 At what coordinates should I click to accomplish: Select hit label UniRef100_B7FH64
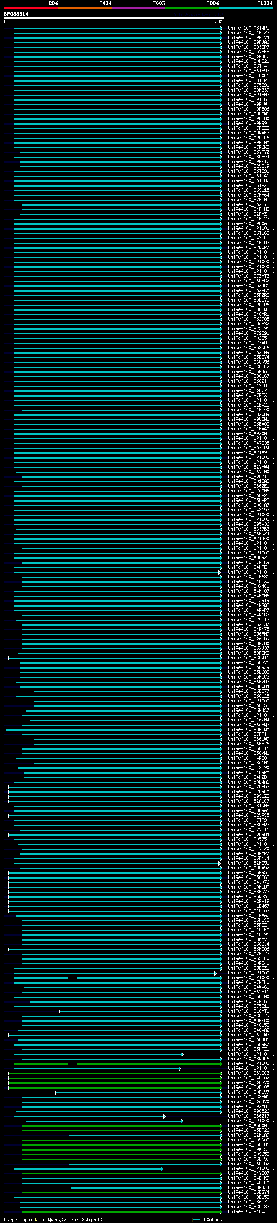(x=248, y=195)
